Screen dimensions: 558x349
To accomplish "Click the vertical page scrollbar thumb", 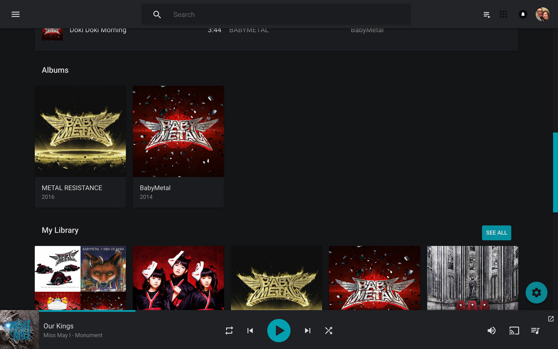I will [555, 172].
